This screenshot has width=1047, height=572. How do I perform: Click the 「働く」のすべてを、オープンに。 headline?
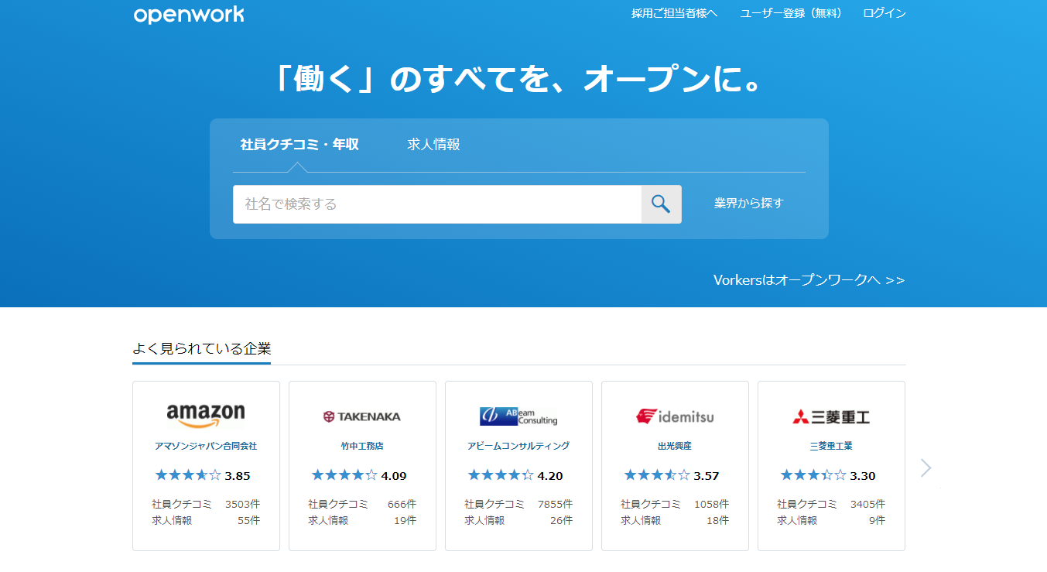(519, 79)
